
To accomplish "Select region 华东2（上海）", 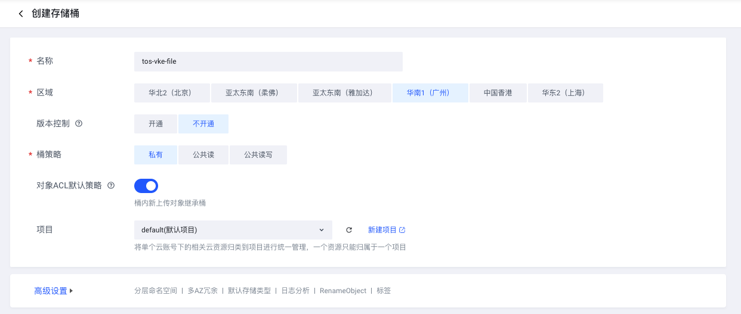I will coord(565,93).
